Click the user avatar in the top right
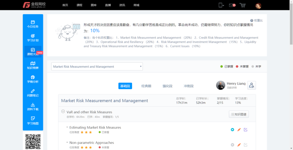293x150 pixels. click(258, 5)
